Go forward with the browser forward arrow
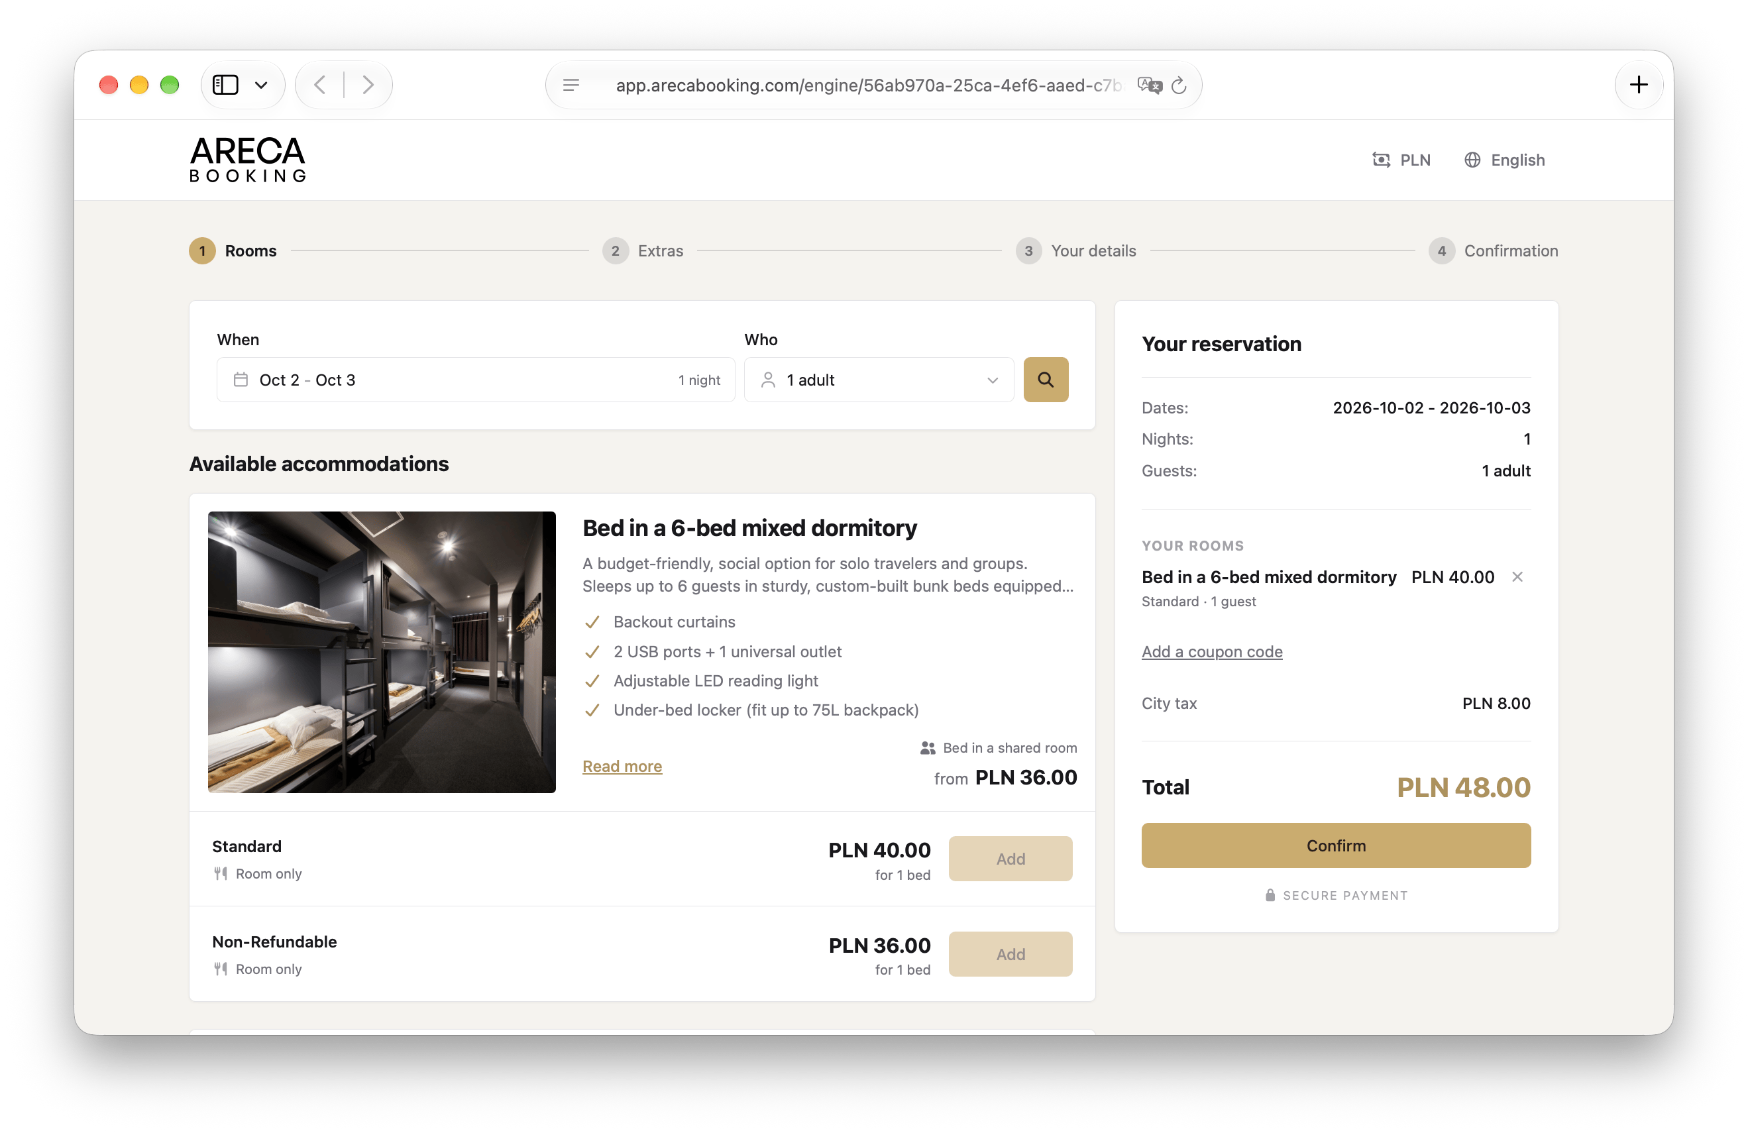Viewport: 1748px width, 1133px height. click(368, 85)
